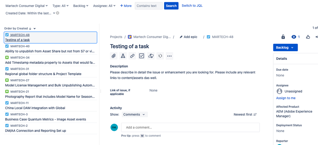
Task: Click the task icon for MARTECH-40
Action: pos(7,46)
